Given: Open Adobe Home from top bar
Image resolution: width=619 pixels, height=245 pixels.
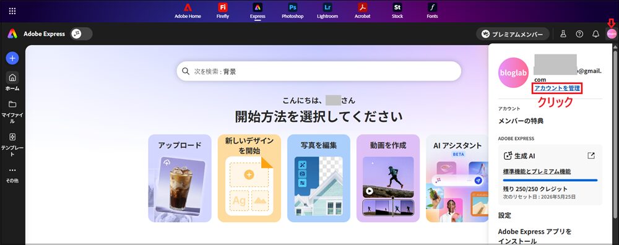Looking at the screenshot, I should pos(188,11).
